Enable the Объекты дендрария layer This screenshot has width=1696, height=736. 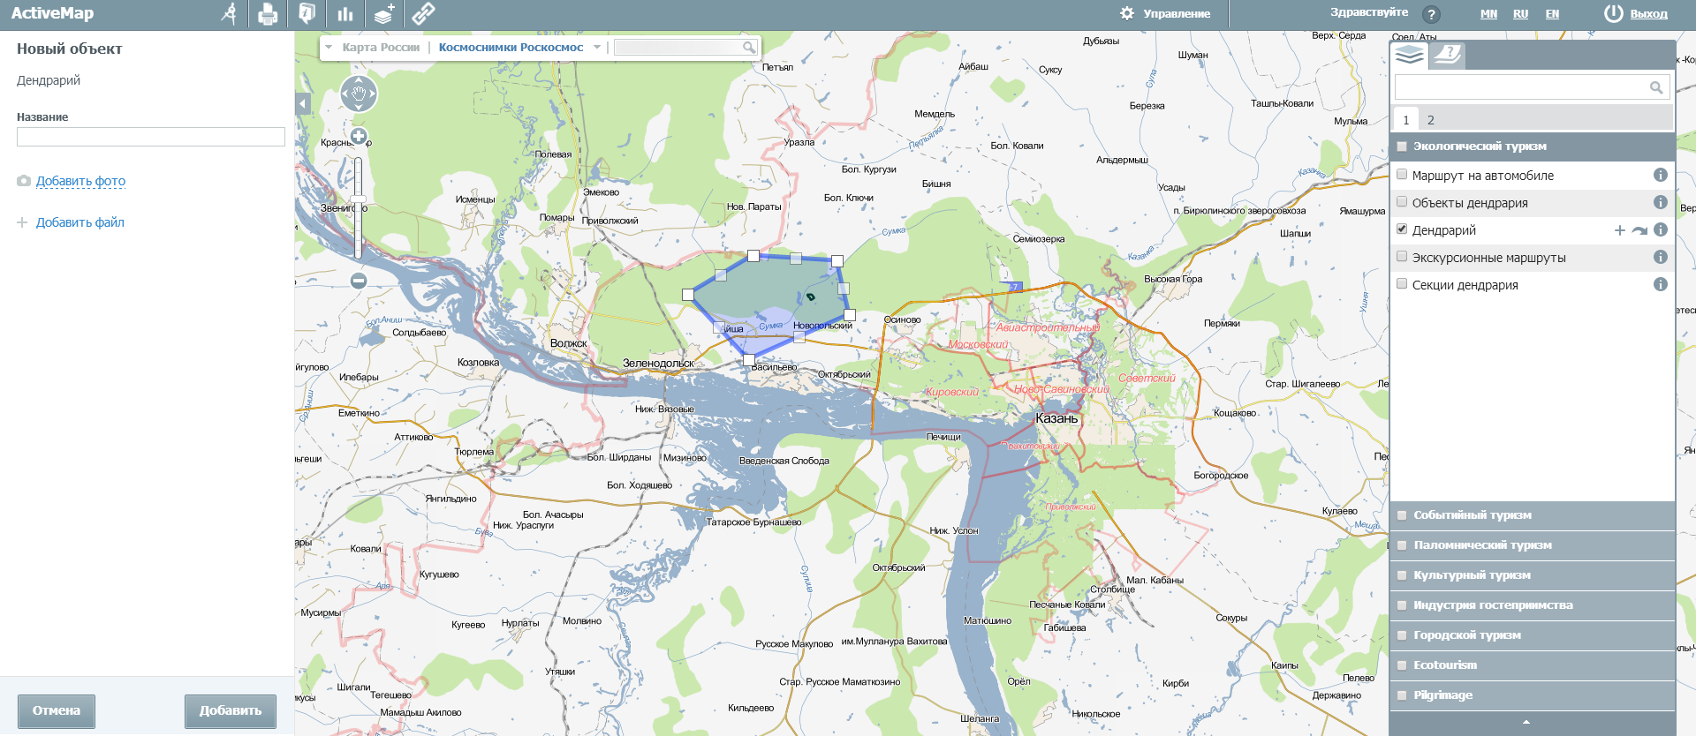pyautogui.click(x=1402, y=202)
